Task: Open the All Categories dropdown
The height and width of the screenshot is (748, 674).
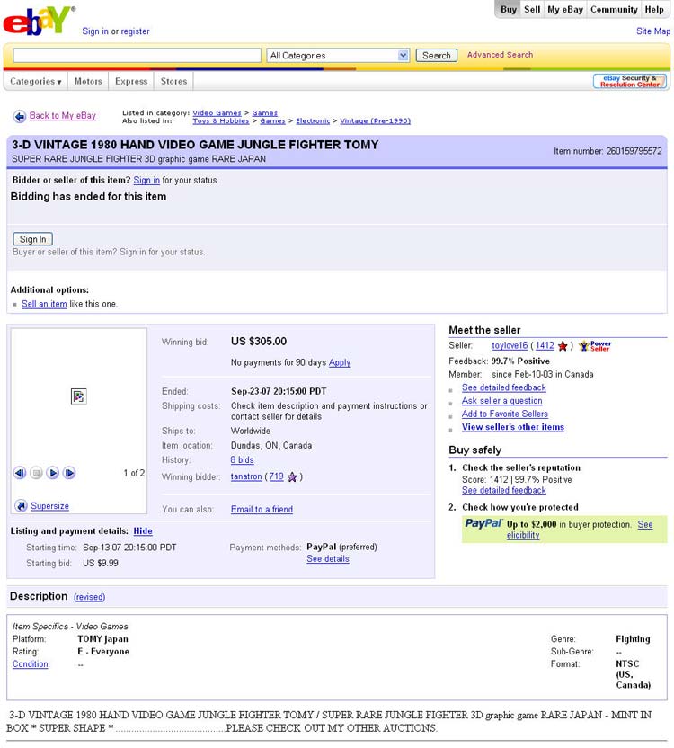Action: coord(338,56)
